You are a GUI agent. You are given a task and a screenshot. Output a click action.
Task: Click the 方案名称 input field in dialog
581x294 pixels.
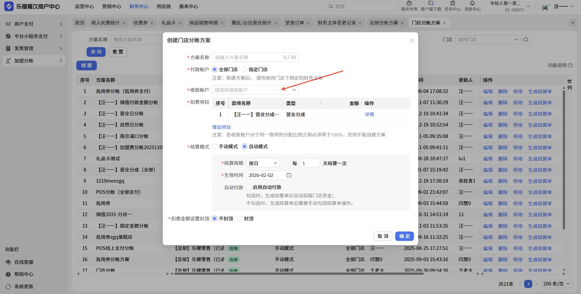248,57
